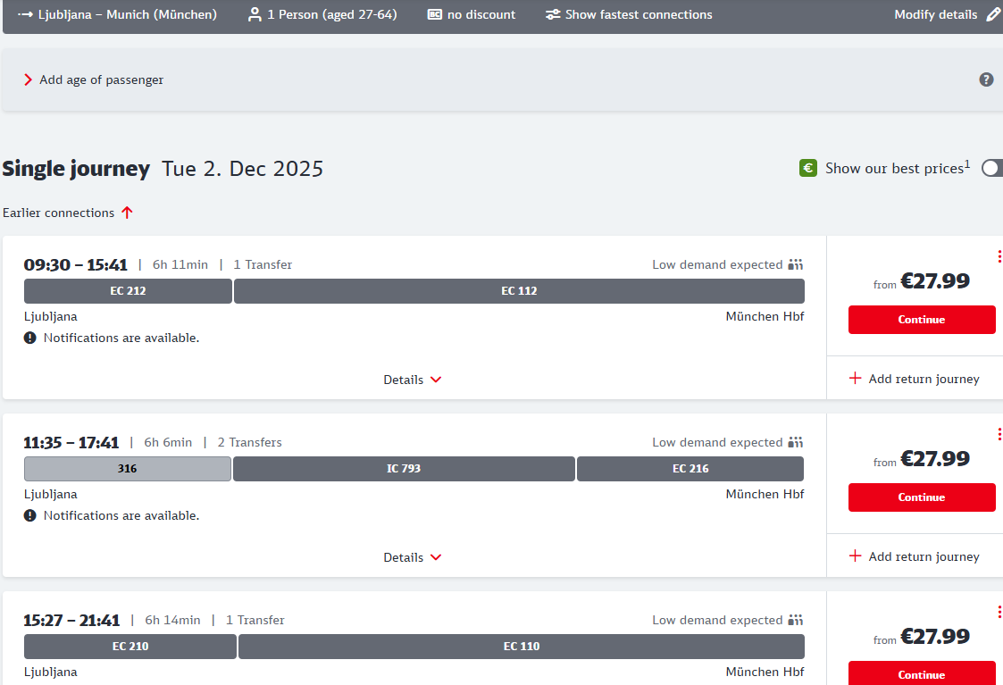Add return journey for 09:30 connection

[x=914, y=379]
